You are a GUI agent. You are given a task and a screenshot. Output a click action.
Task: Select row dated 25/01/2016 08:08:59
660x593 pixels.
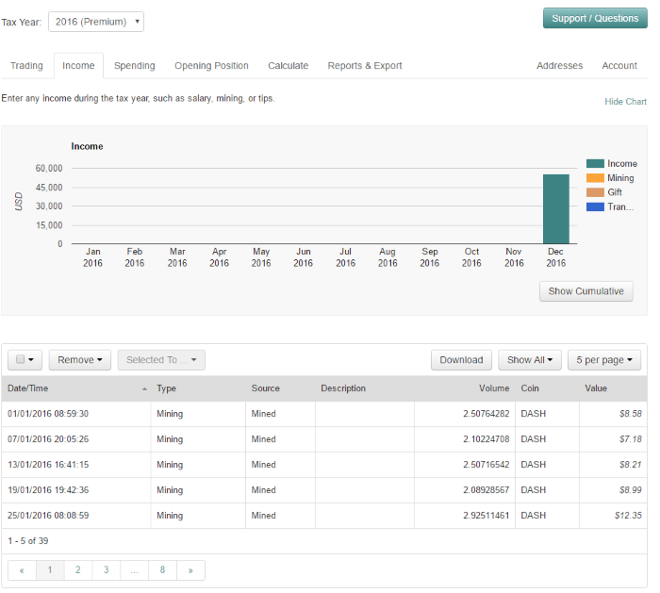324,516
